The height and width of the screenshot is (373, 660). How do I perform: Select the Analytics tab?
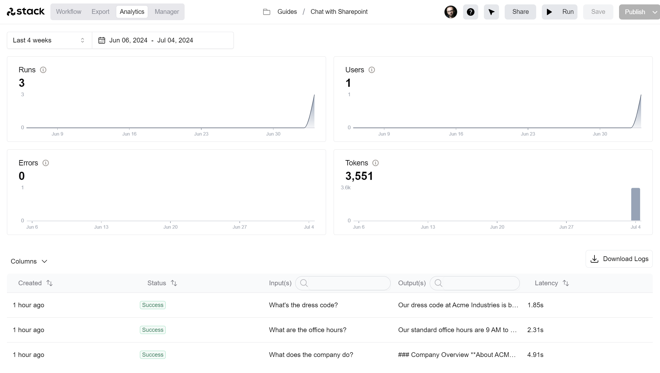[x=132, y=11]
